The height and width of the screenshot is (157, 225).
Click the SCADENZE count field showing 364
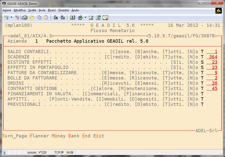click(212, 57)
